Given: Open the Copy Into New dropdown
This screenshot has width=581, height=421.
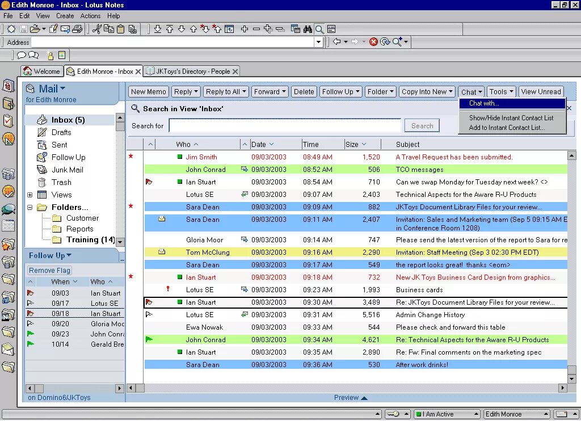Looking at the screenshot, I should [427, 91].
